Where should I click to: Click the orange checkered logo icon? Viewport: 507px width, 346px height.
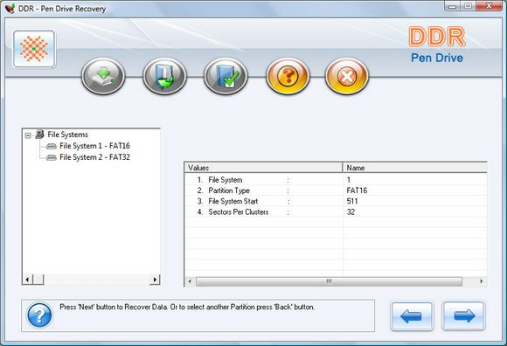tap(34, 49)
